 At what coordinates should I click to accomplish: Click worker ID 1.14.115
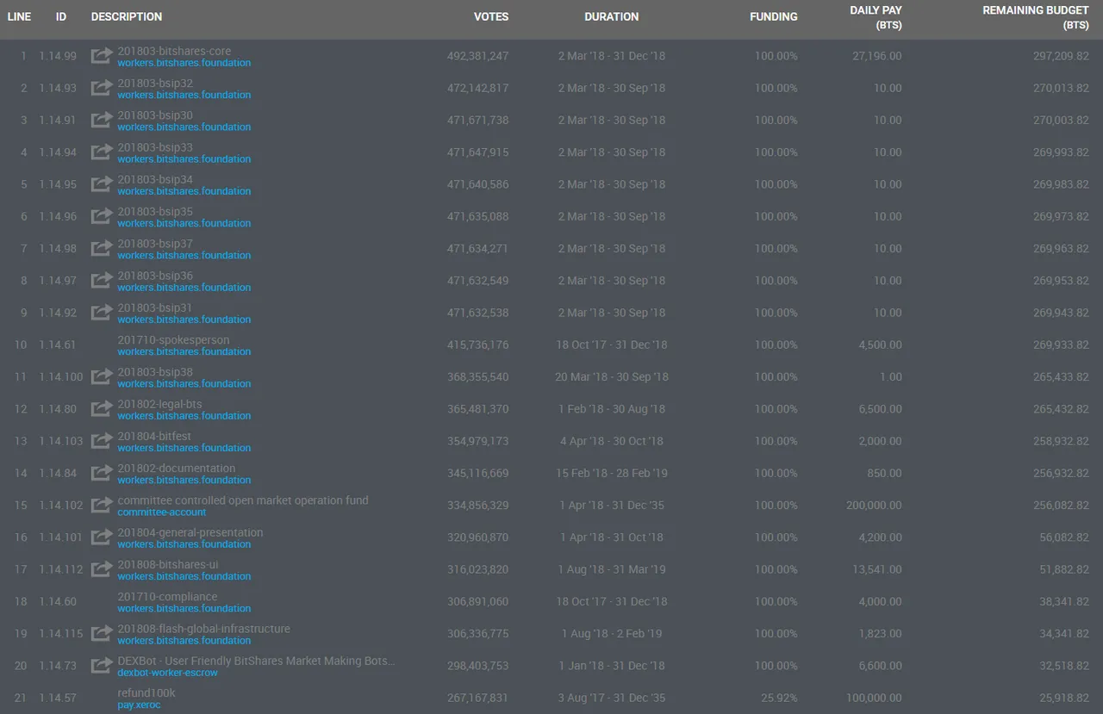(x=61, y=633)
